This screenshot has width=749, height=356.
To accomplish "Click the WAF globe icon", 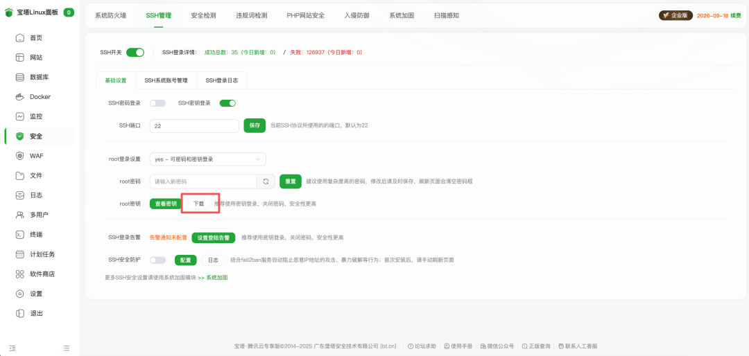I will pos(20,156).
